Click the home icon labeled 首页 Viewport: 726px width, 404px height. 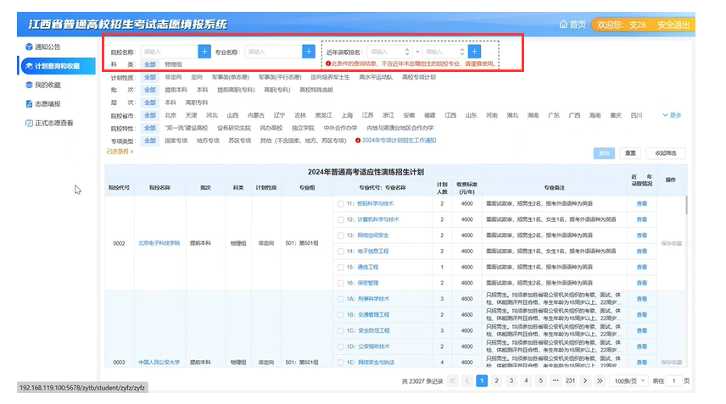pyautogui.click(x=572, y=25)
